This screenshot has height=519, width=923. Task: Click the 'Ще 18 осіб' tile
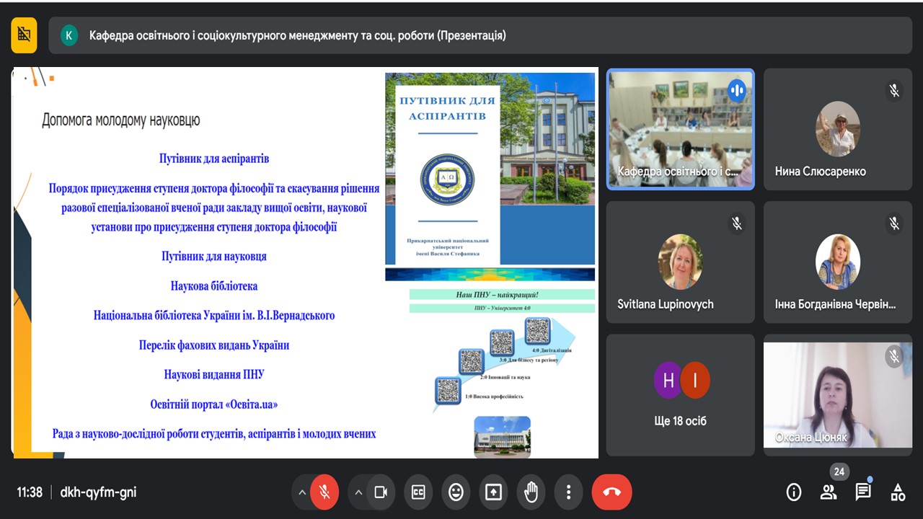click(680, 394)
